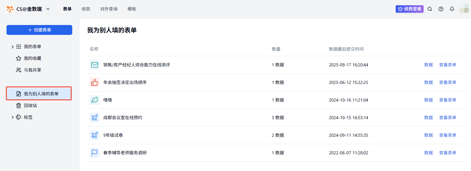Click the envelope icon for 销售/房产经纪人 form
The width and height of the screenshot is (471, 171).
tap(95, 65)
